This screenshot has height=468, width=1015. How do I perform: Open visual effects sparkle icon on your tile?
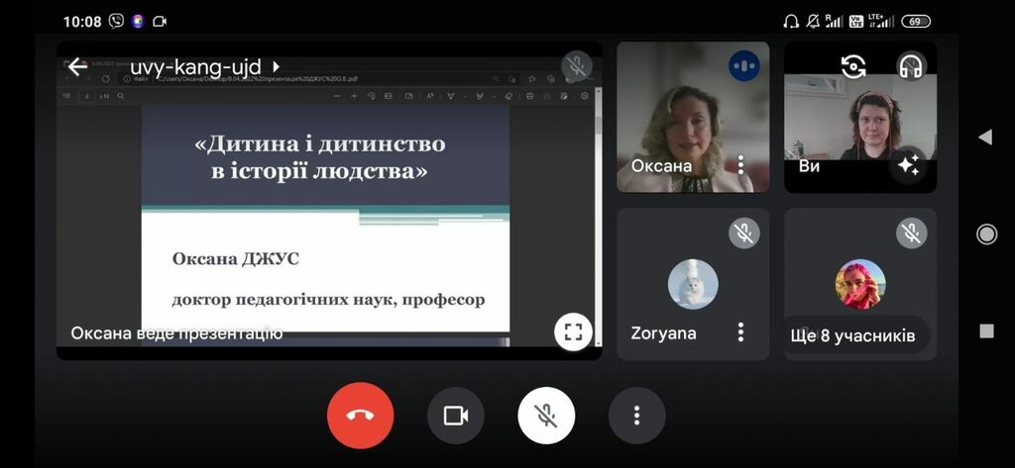point(908,165)
